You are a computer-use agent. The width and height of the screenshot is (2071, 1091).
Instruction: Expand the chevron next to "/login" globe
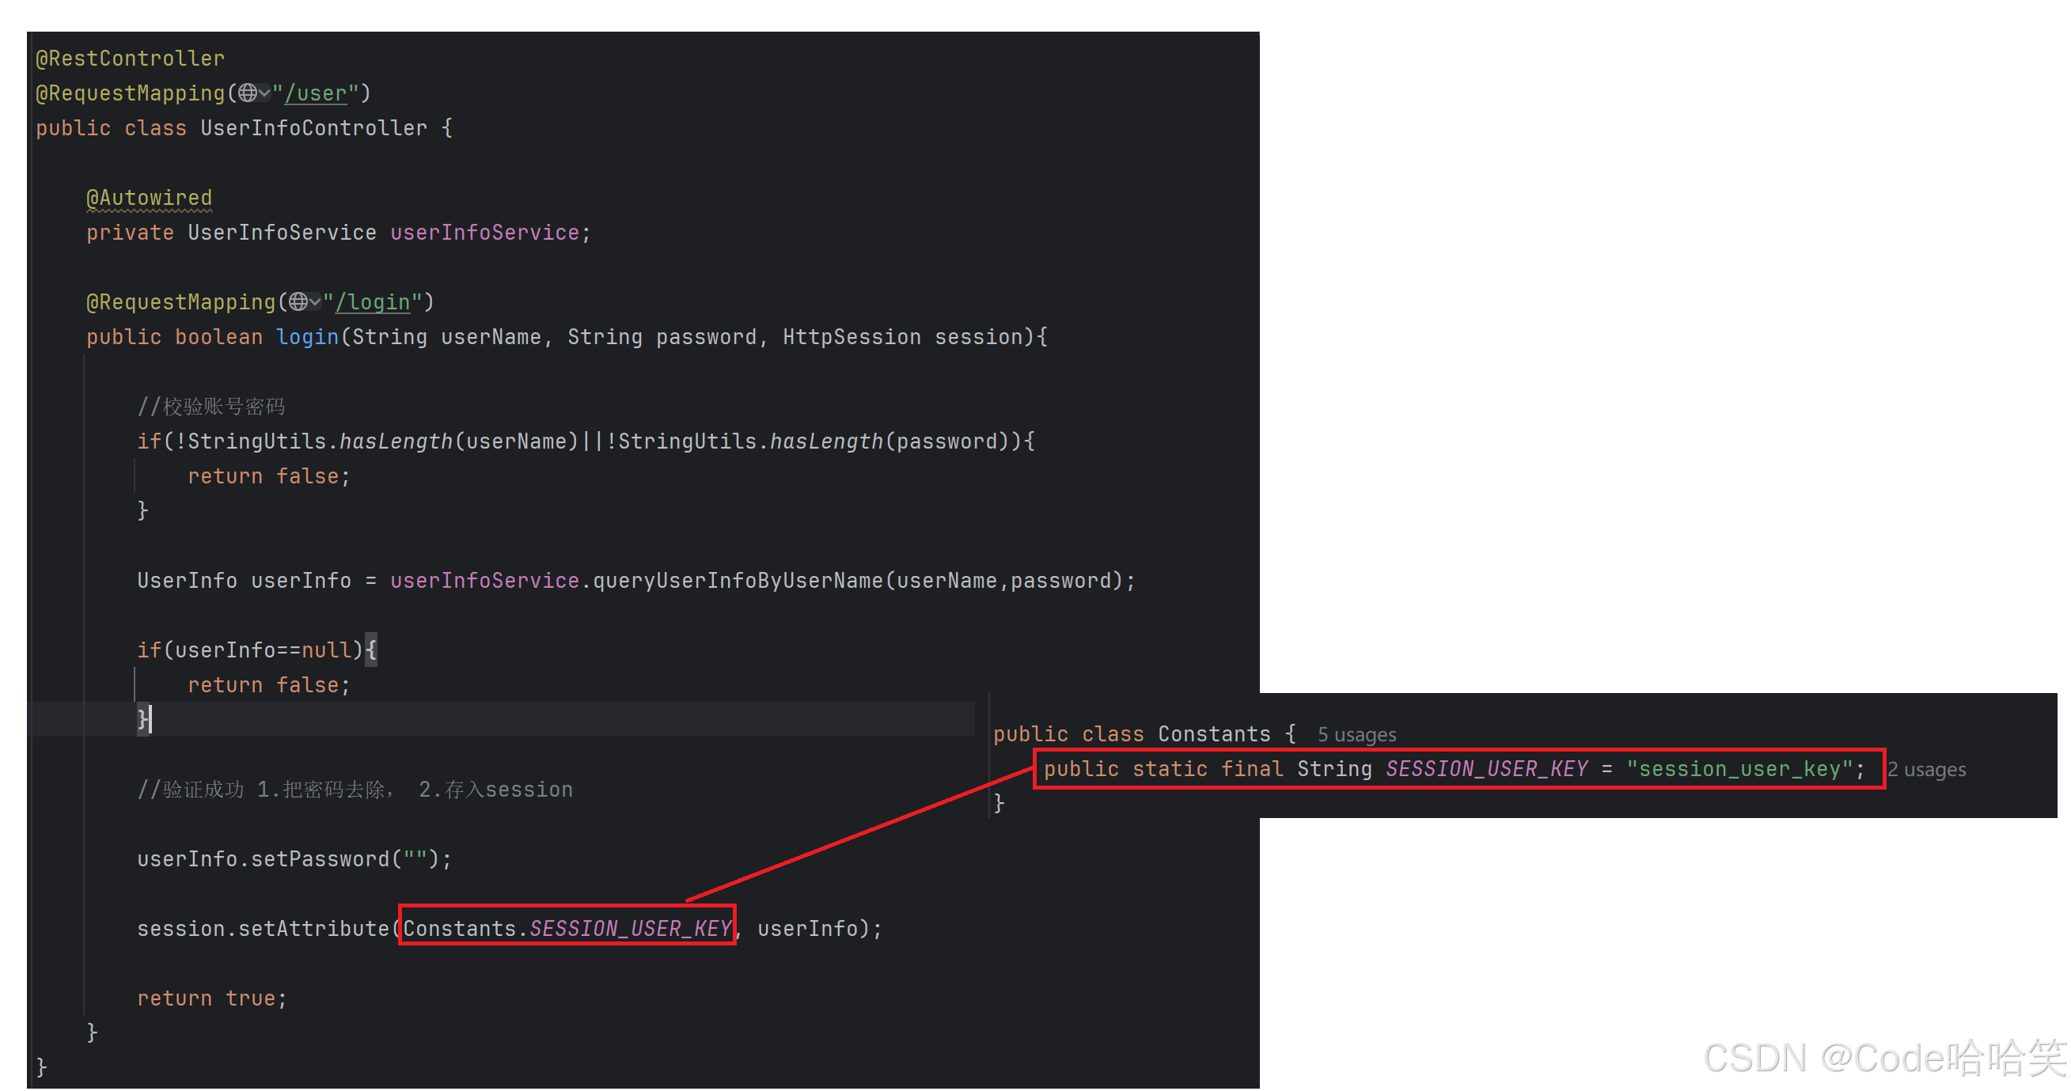(x=315, y=301)
